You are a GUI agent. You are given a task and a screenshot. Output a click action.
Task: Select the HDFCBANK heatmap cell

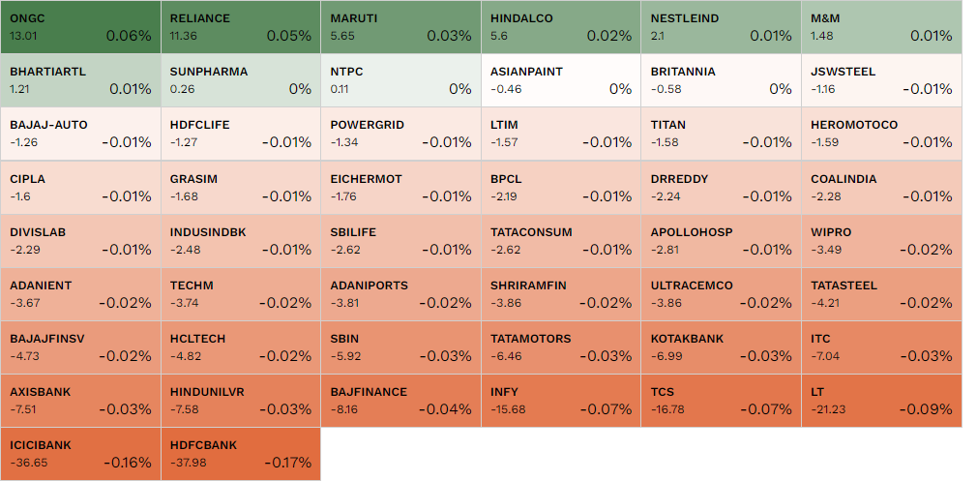[x=240, y=454]
